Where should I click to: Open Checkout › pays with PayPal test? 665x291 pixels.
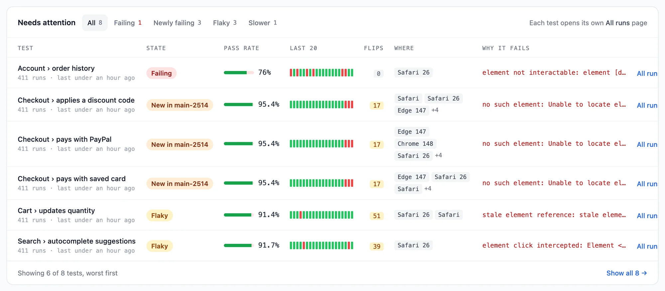65,139
